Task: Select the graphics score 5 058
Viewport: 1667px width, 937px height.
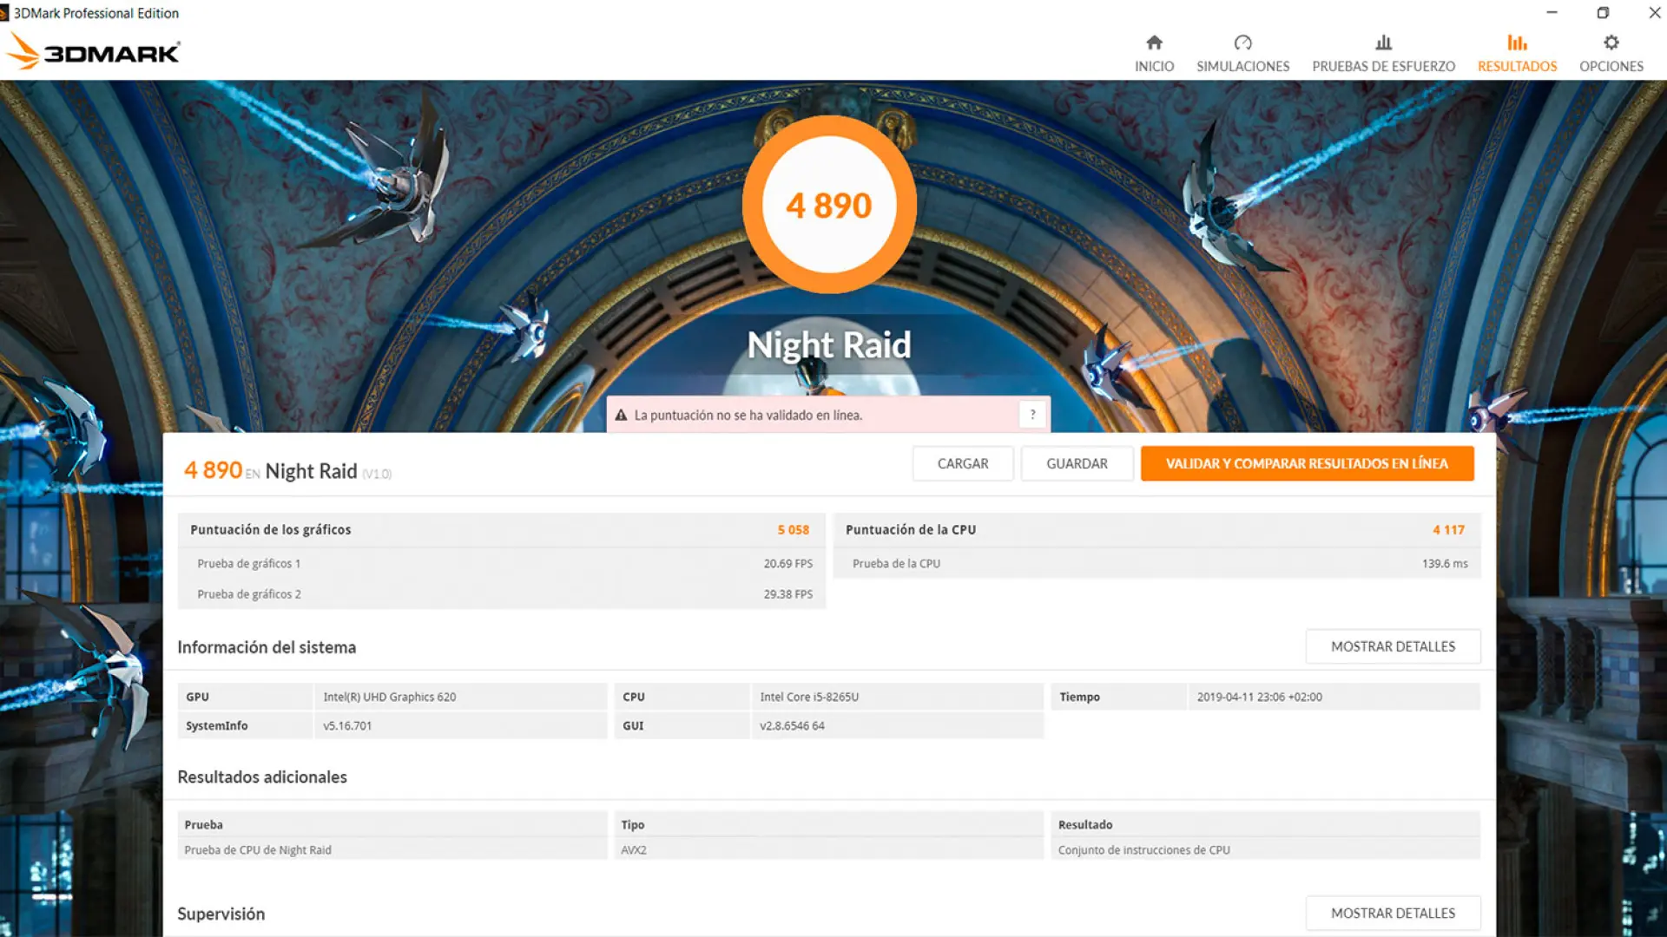Action: pos(793,529)
